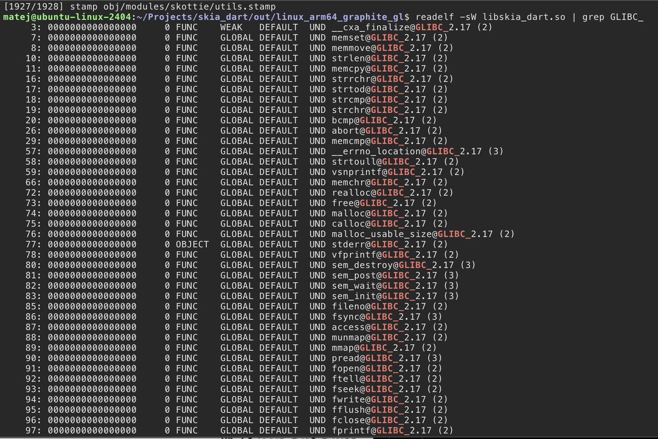This screenshot has width=658, height=439.
Task: Click the WEAK binding in row 3
Action: point(231,27)
